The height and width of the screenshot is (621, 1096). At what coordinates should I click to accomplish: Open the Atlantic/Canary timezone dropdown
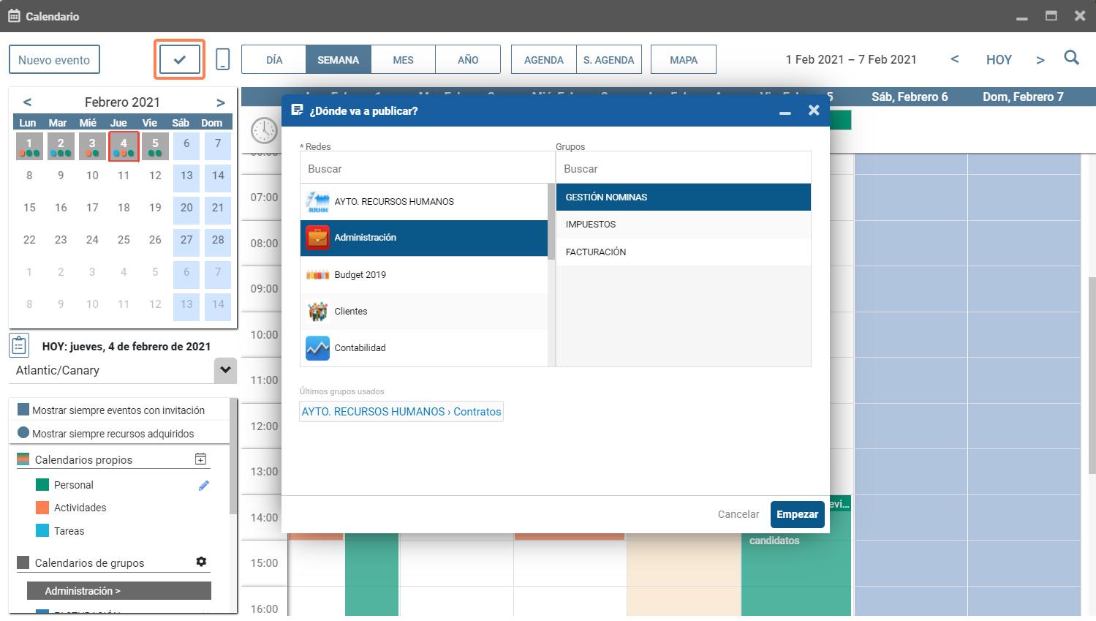tap(225, 370)
